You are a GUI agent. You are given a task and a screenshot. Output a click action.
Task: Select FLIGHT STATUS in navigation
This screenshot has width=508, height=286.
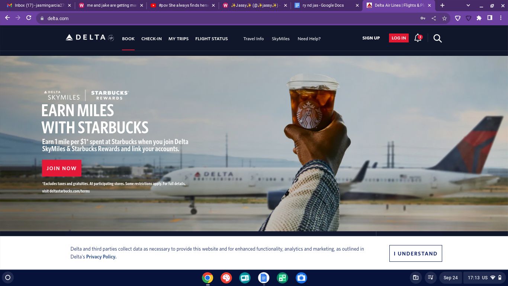(211, 39)
